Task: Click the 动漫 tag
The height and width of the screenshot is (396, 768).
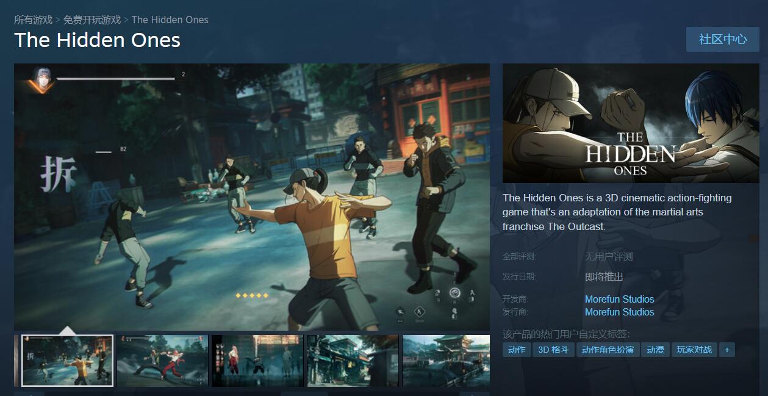Action: pyautogui.click(x=655, y=350)
